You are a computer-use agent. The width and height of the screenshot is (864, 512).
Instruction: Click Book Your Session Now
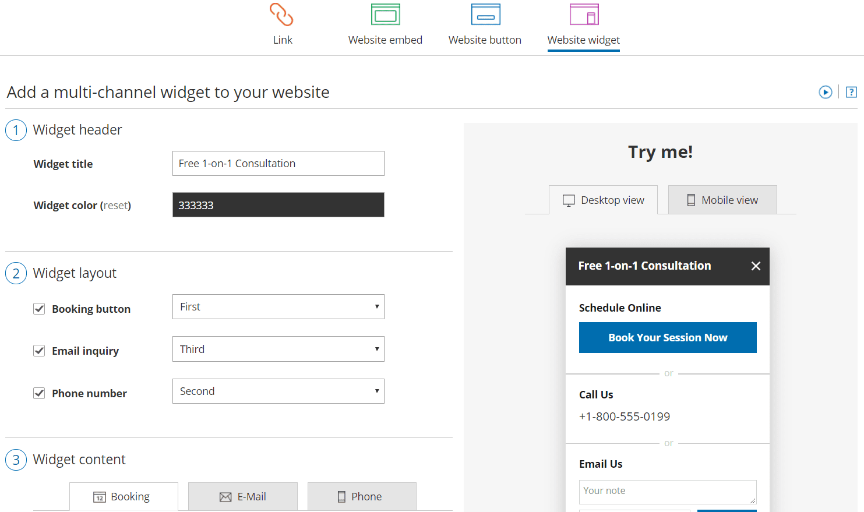(668, 337)
